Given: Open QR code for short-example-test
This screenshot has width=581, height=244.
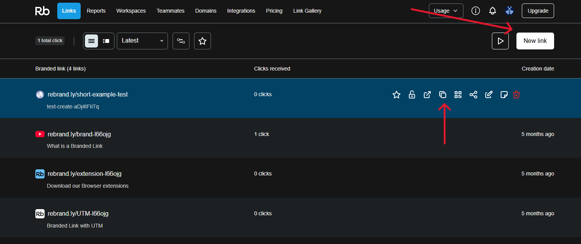Looking at the screenshot, I should tap(458, 95).
